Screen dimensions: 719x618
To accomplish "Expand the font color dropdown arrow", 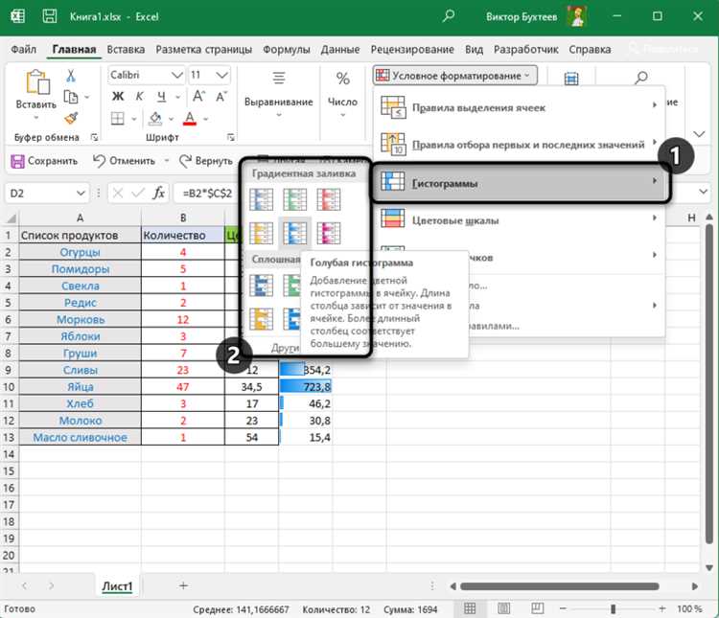I will point(206,119).
